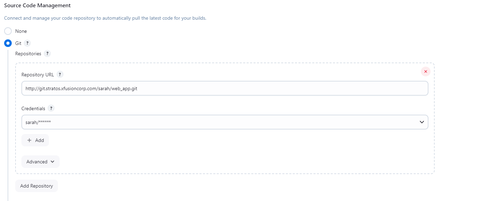
Task: Open the help icon next to Git
Action: 27,43
